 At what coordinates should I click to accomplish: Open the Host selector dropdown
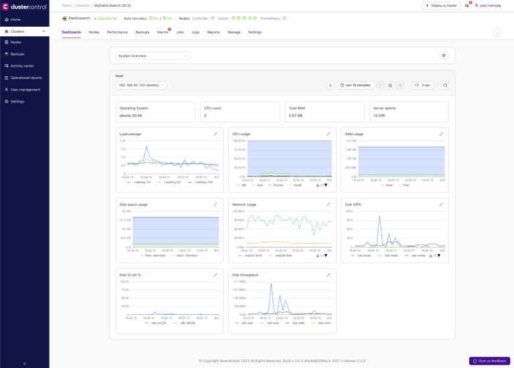point(141,85)
